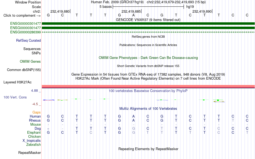Click the pink H3K27Ac signal bar
The height and width of the screenshot is (159, 255).
tap(148, 86)
